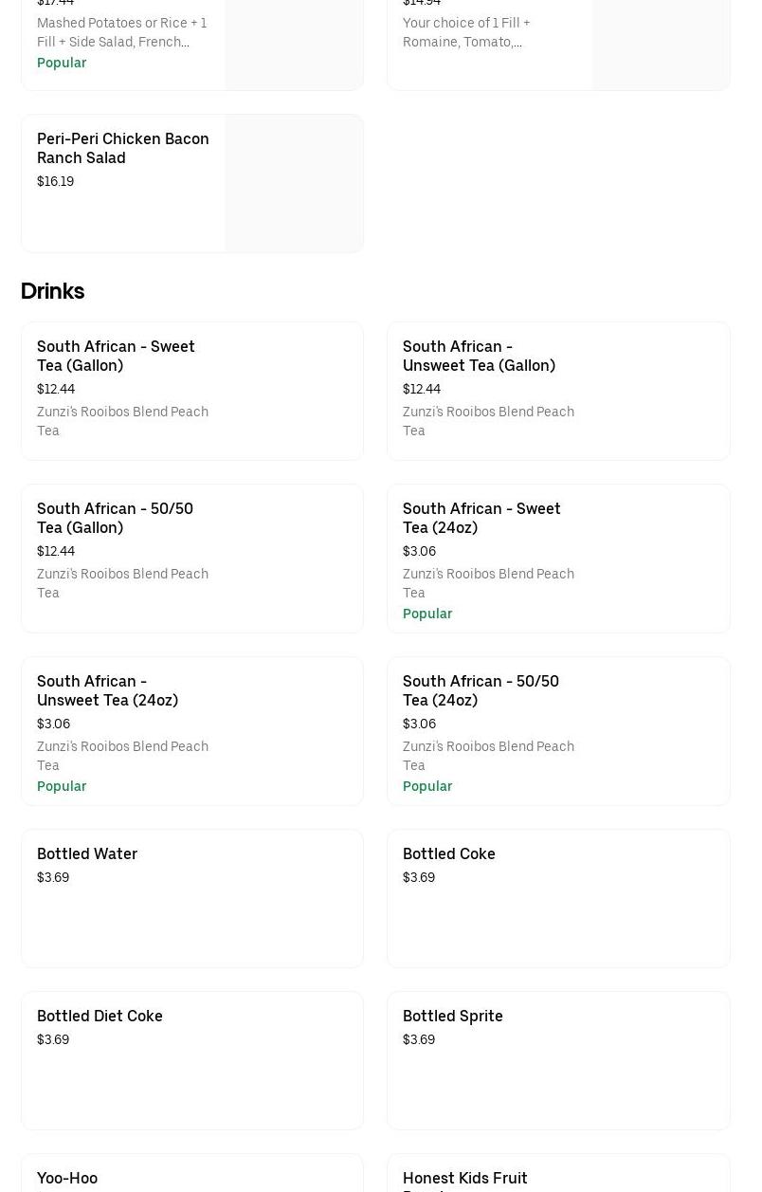The height and width of the screenshot is (1192, 762).
Task: Choose the Bottled Water item
Action: click(x=87, y=853)
